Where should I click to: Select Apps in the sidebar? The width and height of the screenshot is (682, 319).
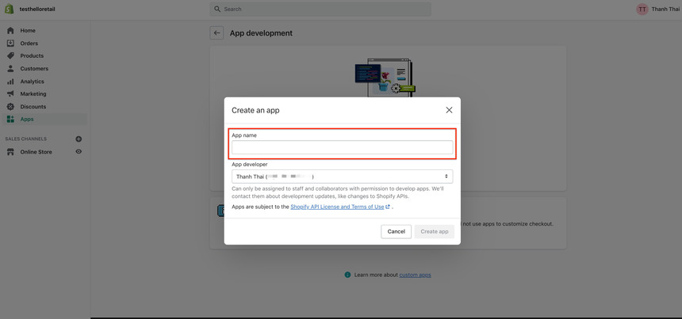pos(27,119)
